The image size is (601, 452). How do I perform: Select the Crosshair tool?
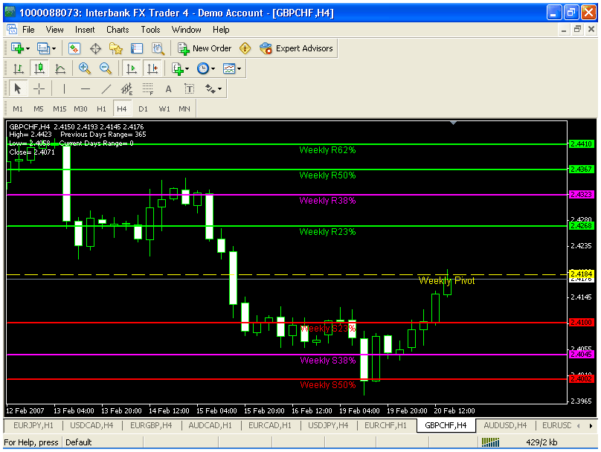pos(39,88)
